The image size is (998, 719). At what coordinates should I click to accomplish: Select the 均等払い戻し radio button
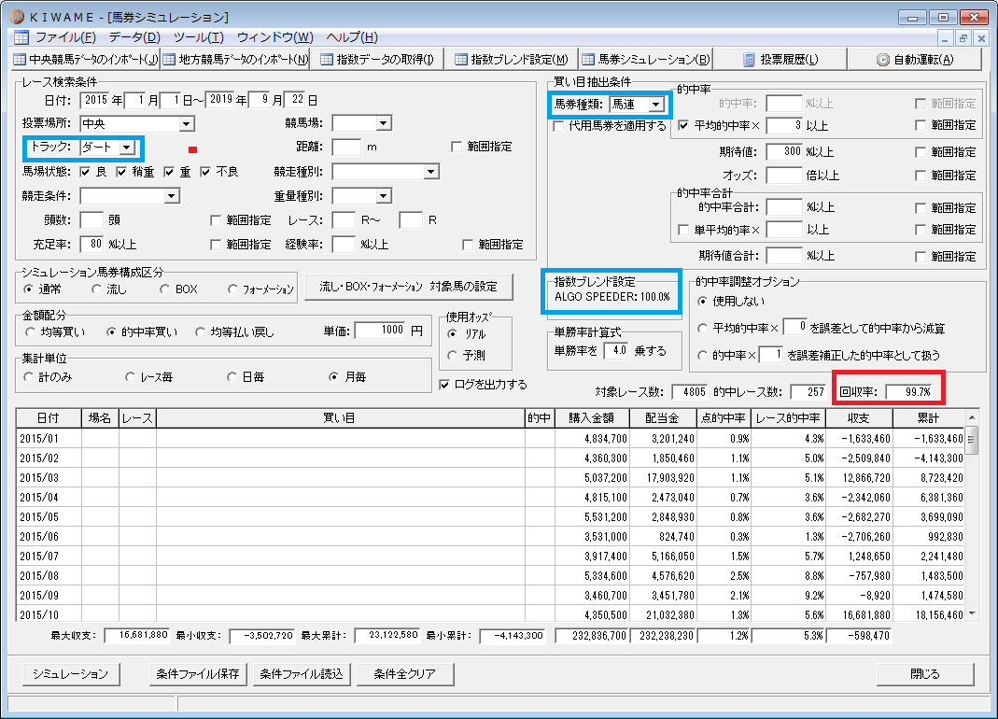[x=201, y=331]
